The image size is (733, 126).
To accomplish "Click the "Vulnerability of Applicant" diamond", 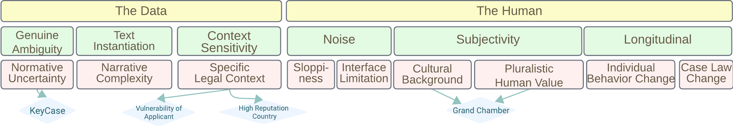I will coord(159,112).
